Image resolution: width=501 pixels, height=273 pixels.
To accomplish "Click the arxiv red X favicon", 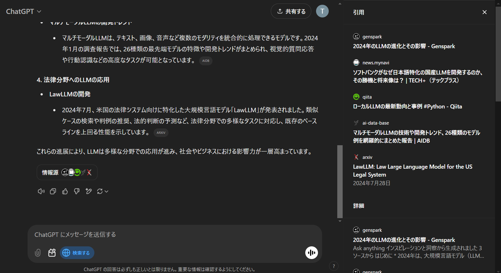I will tap(356, 157).
